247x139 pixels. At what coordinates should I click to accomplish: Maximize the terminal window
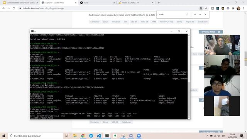179,31
